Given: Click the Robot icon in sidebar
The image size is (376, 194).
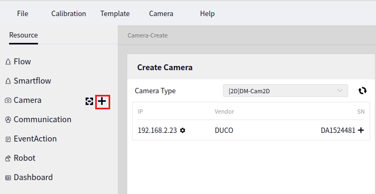Looking at the screenshot, I should 8,158.
